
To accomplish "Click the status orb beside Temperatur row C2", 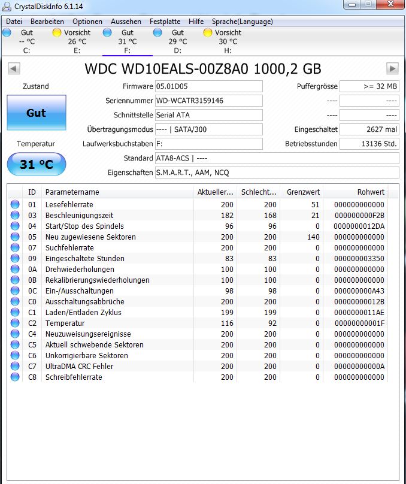I will coord(15,323).
